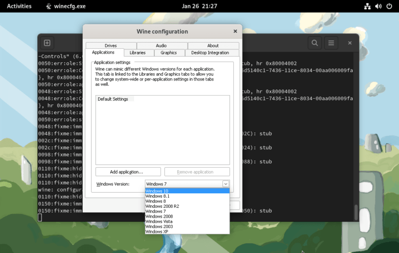Click the power icon in top bar
399x253 pixels.
pyautogui.click(x=389, y=6)
